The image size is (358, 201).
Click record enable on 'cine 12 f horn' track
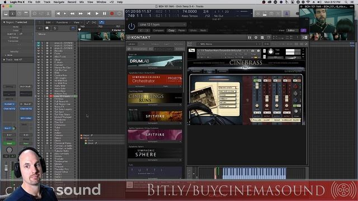[x=51, y=97]
